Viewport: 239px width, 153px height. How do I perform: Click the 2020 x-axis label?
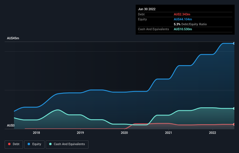tap(124, 133)
